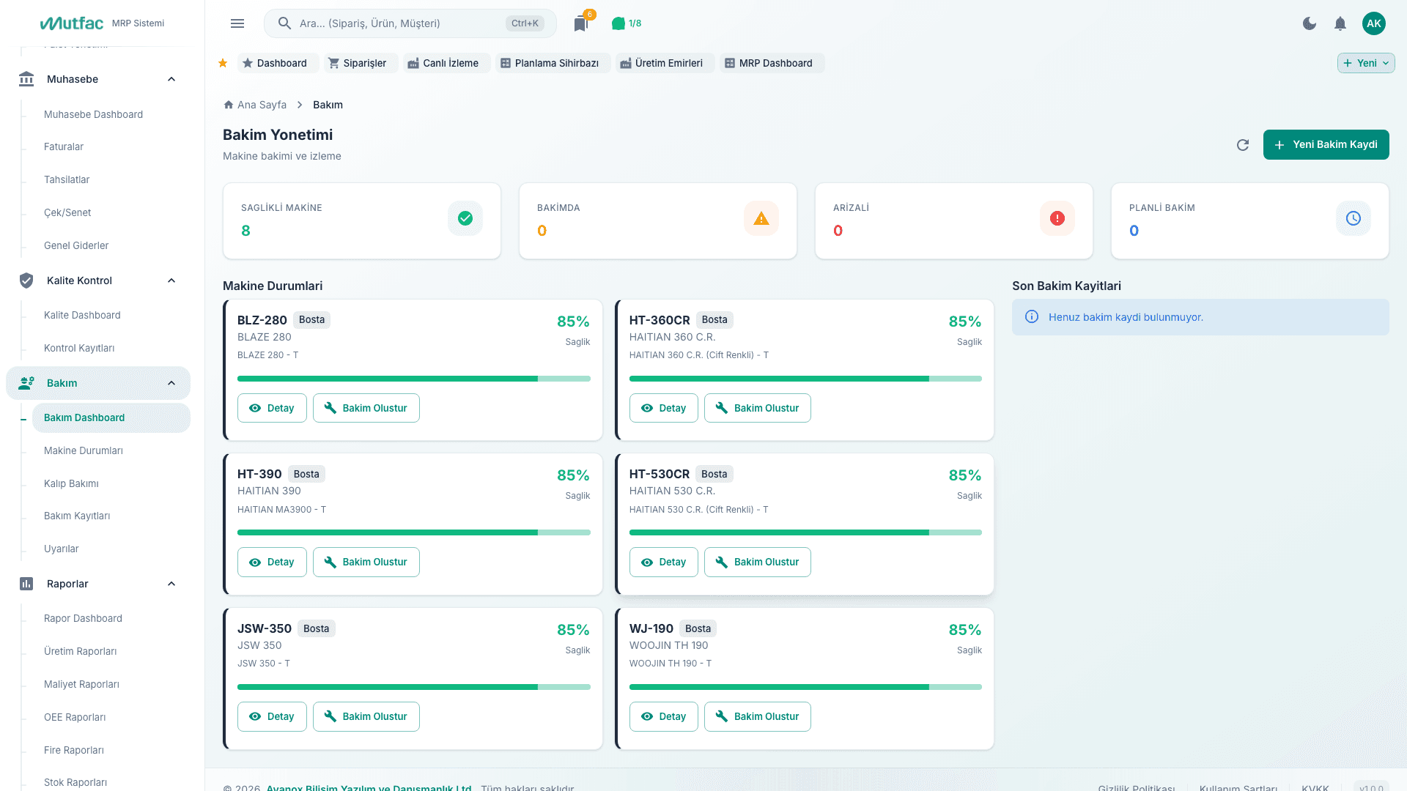View Detay for HT-390 machine
The width and height of the screenshot is (1407, 791).
(x=272, y=562)
